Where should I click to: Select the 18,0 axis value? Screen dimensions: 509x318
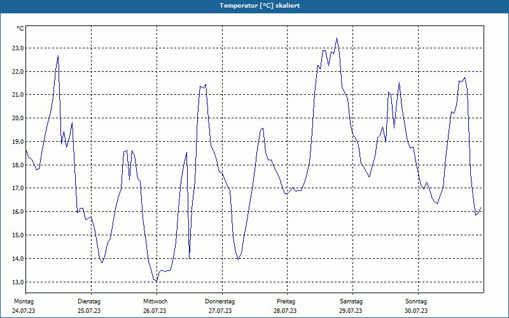18,165
